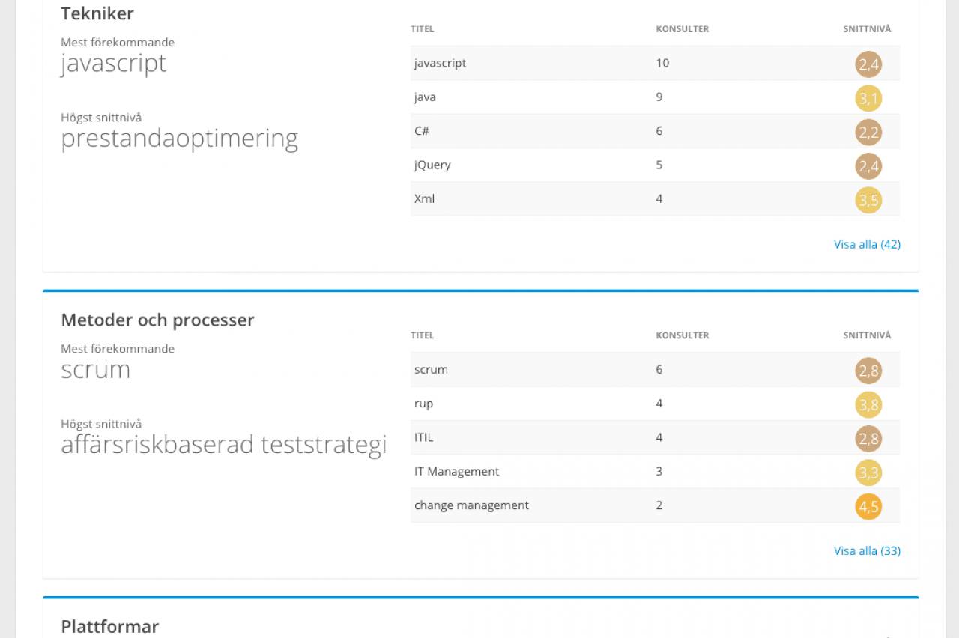Screen dimensions: 959x638
Task: Select the jQuery row in Tekniker table
Action: [x=432, y=165]
